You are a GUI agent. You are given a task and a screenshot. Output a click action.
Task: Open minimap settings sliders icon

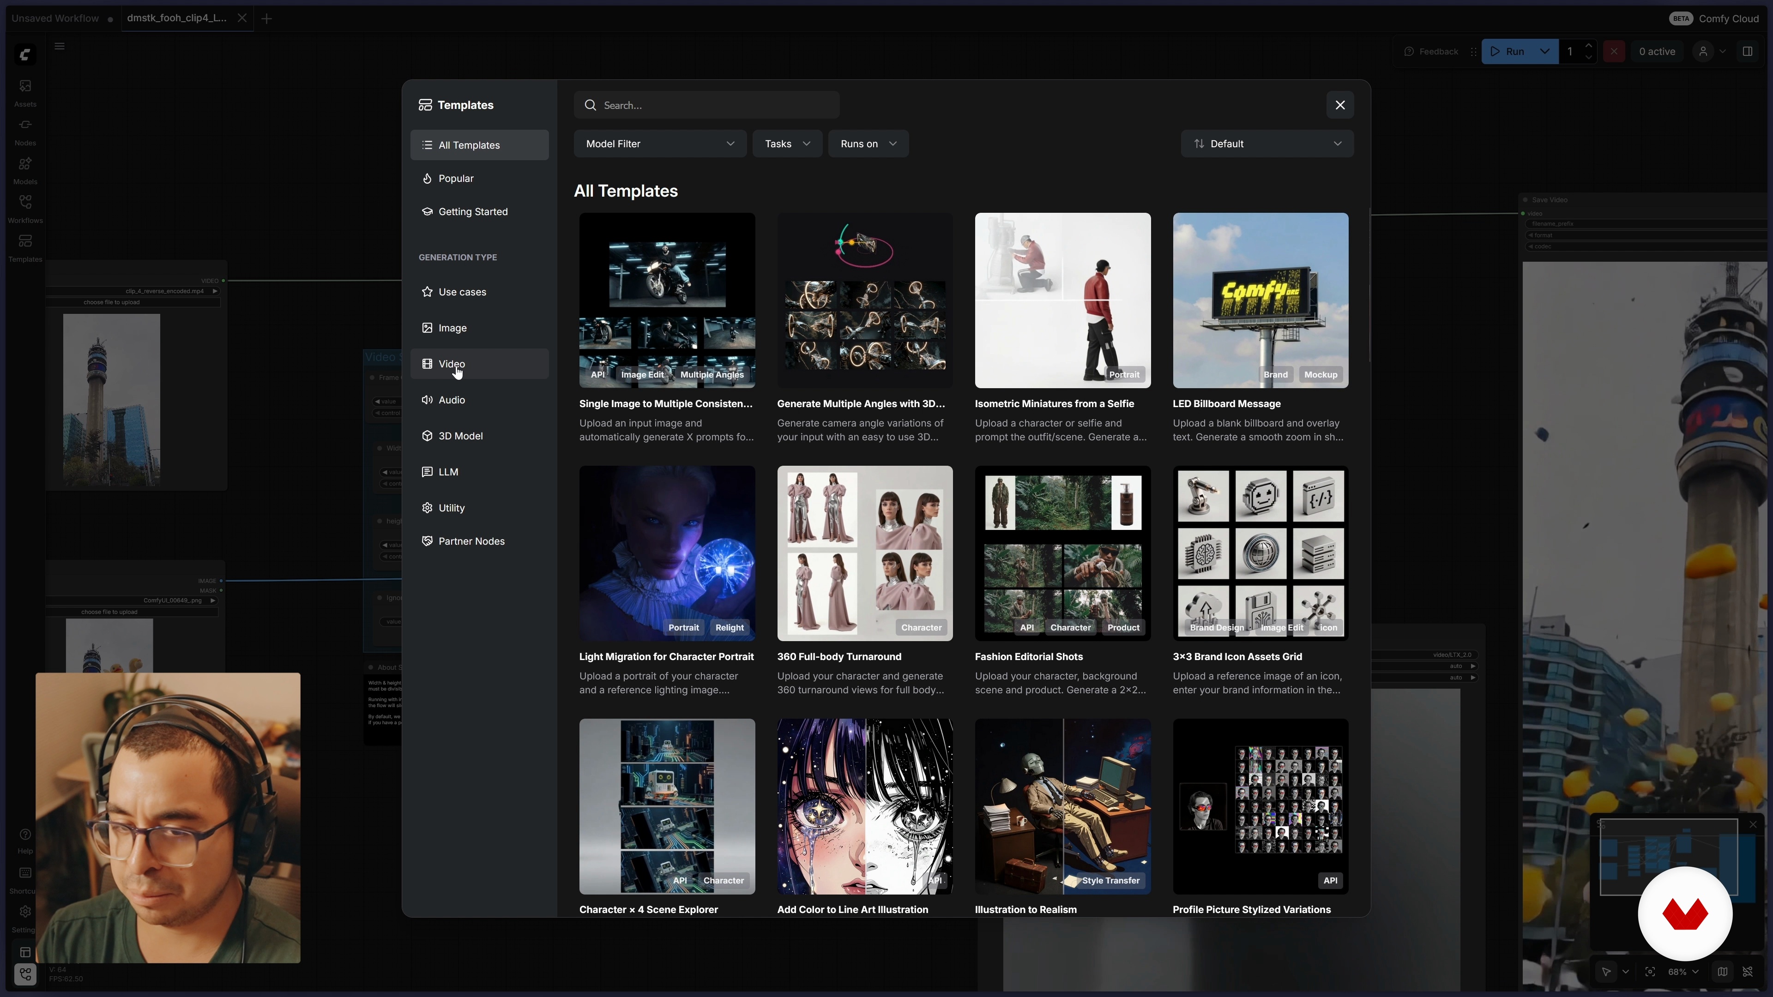pyautogui.click(x=1601, y=824)
